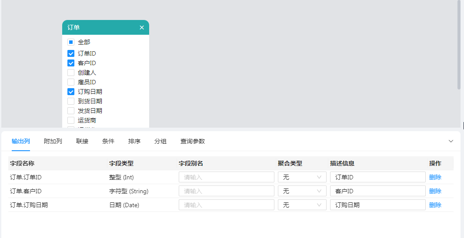Click the 字段别名 input for 订单.订单ID

226,177
